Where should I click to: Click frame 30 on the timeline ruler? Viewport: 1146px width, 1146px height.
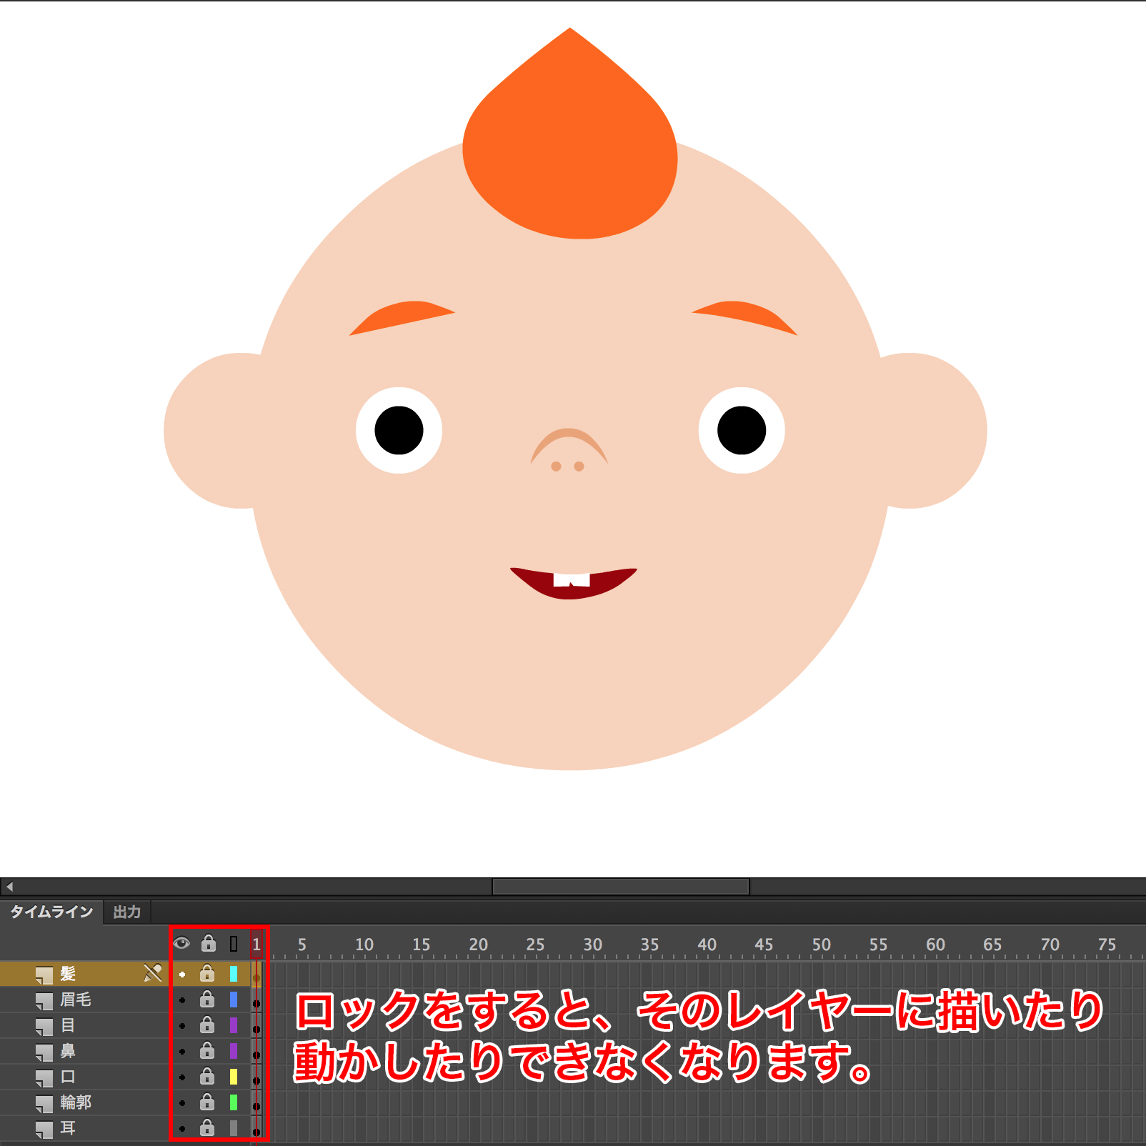point(592,945)
